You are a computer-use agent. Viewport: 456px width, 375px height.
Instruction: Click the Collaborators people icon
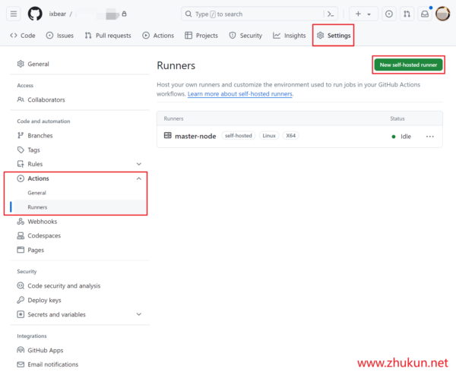tap(21, 99)
